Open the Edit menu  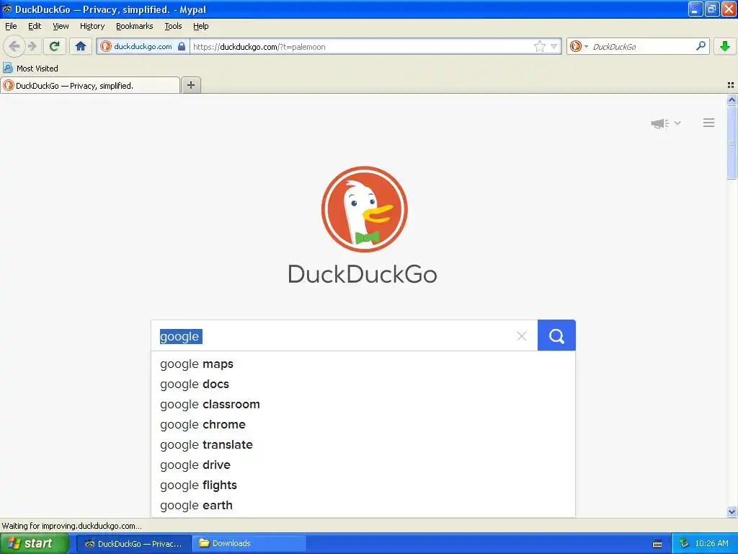pyautogui.click(x=35, y=26)
